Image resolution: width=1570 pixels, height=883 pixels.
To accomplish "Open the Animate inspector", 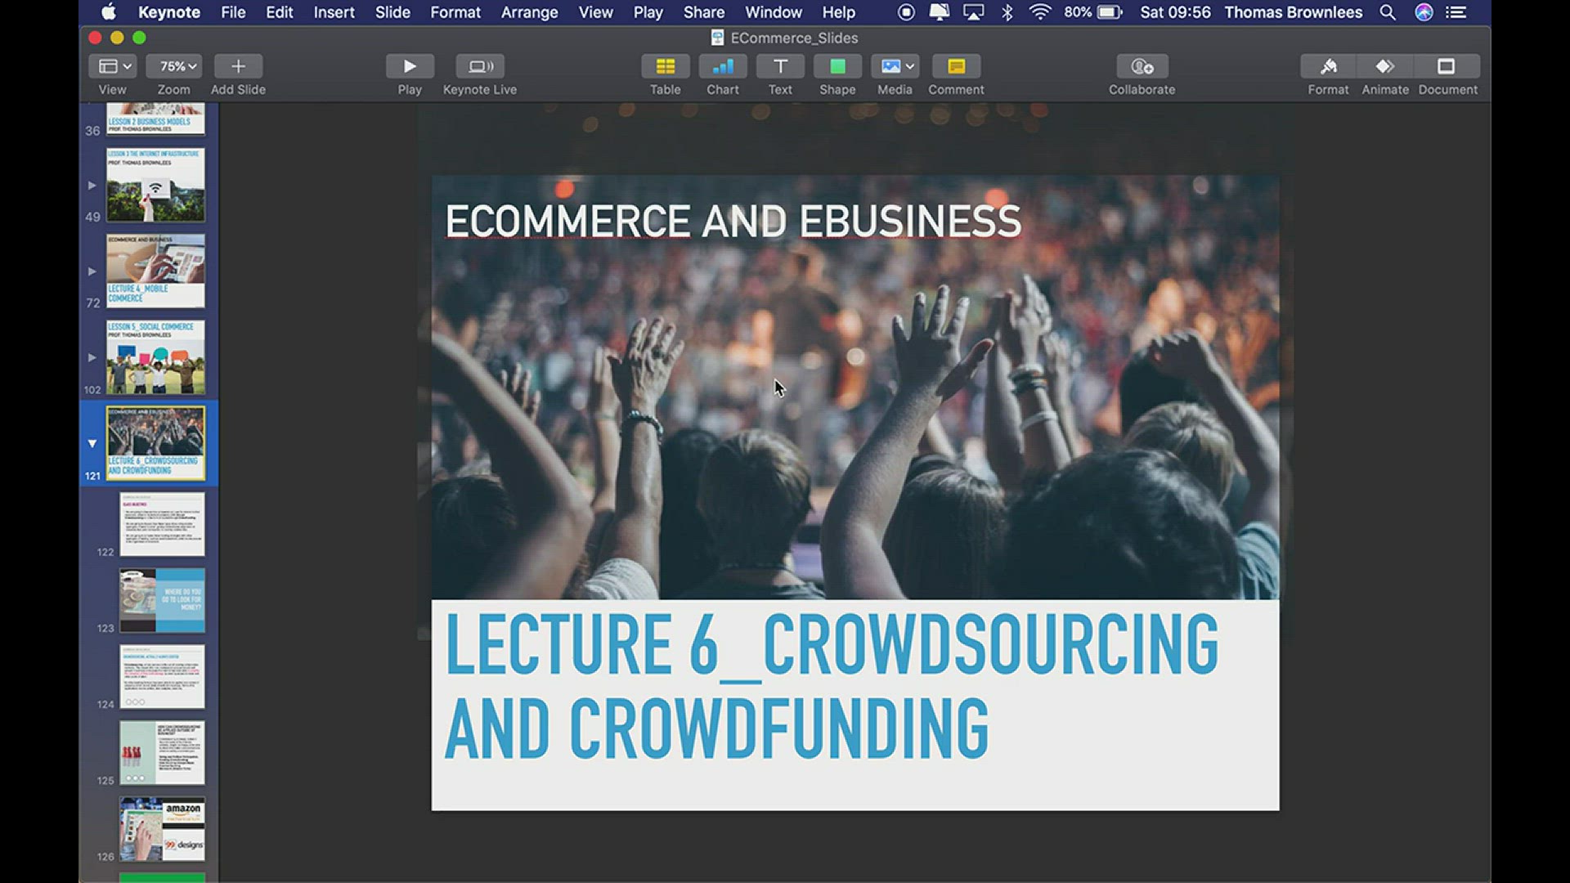I will pos(1385,66).
